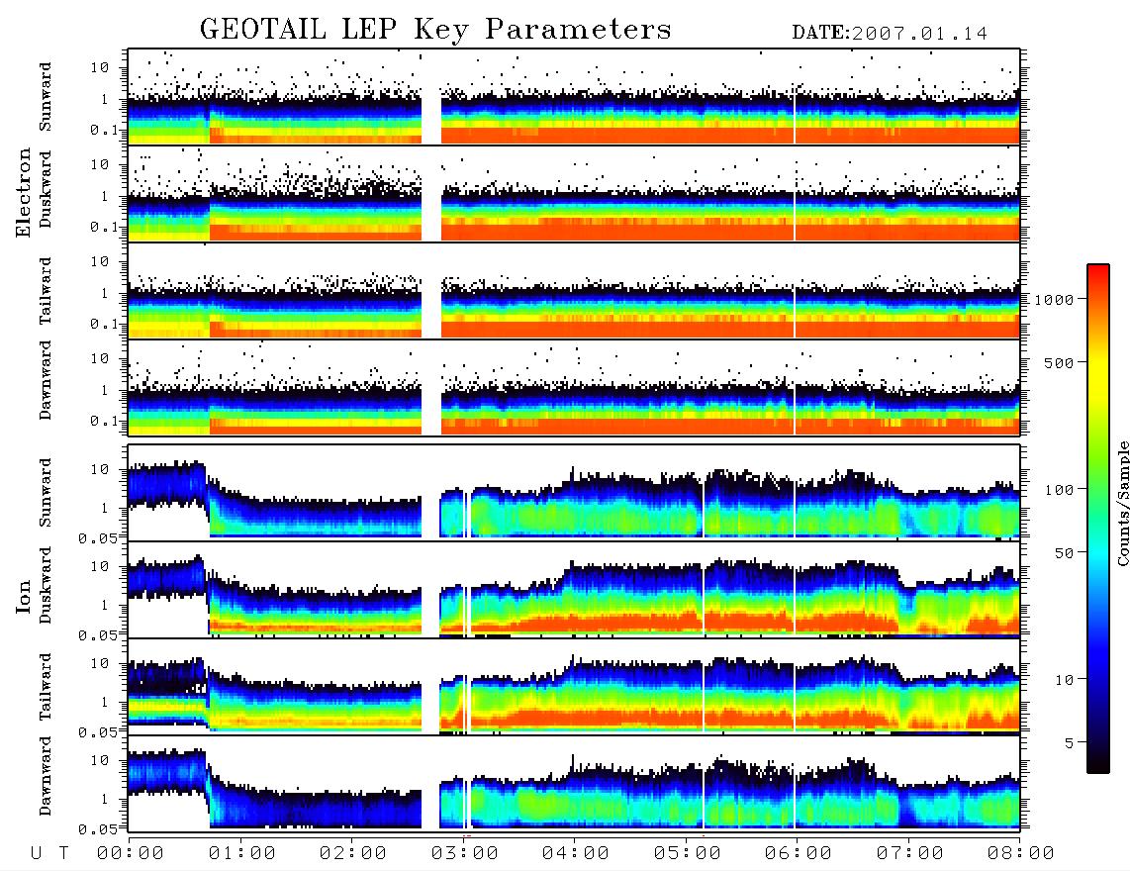Screen dimensions: 1130x871
Task: Select the 01:00 time axis label
Action: (241, 853)
